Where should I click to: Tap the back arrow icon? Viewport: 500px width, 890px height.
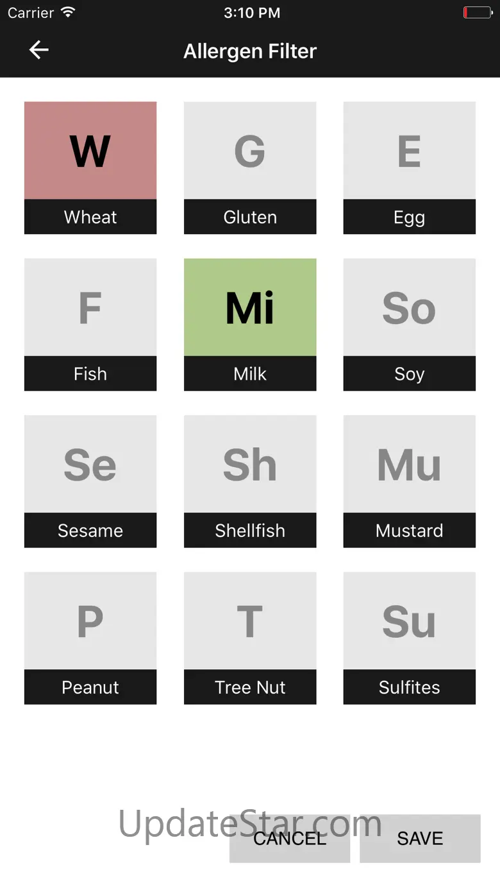(x=39, y=50)
